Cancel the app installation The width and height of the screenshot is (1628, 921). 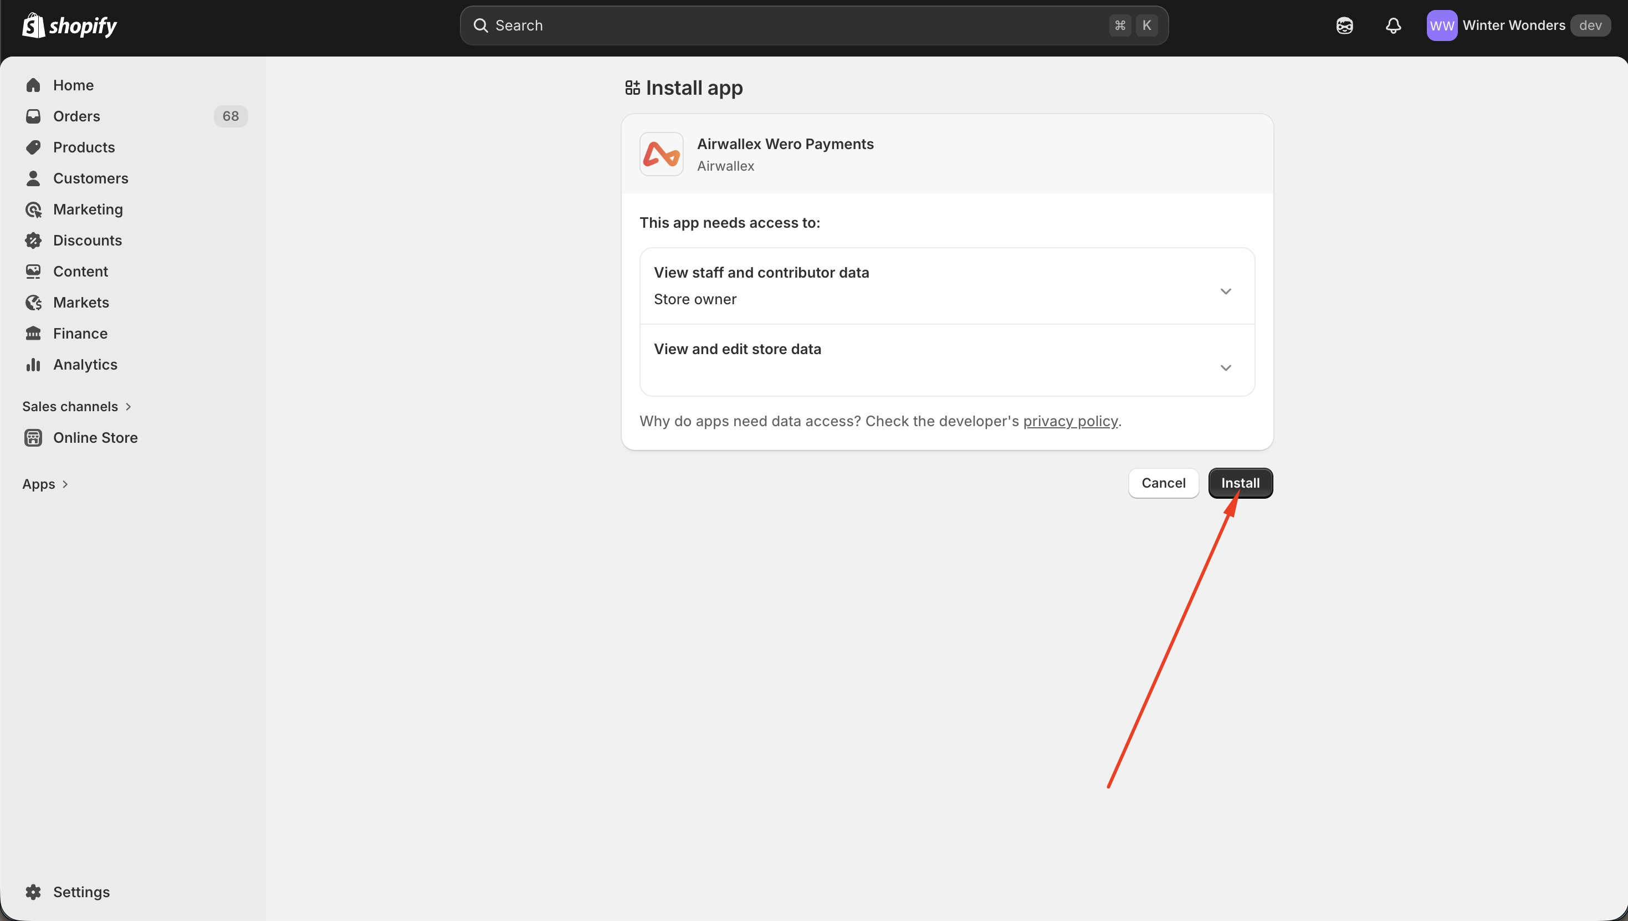click(x=1163, y=483)
